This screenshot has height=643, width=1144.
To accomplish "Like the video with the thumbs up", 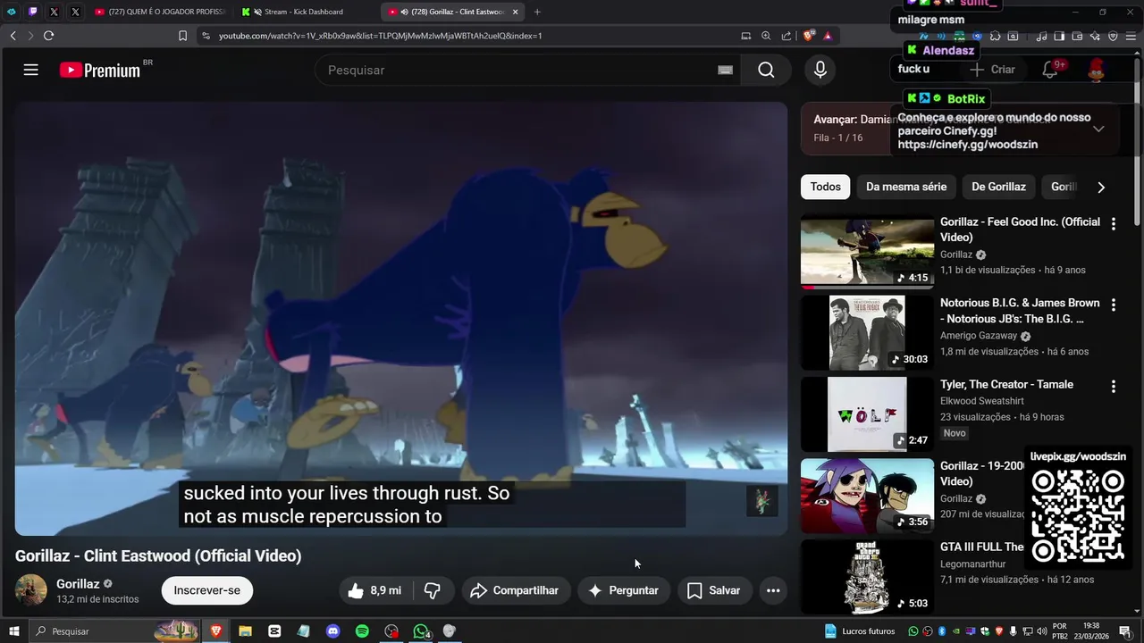I will (x=374, y=590).
